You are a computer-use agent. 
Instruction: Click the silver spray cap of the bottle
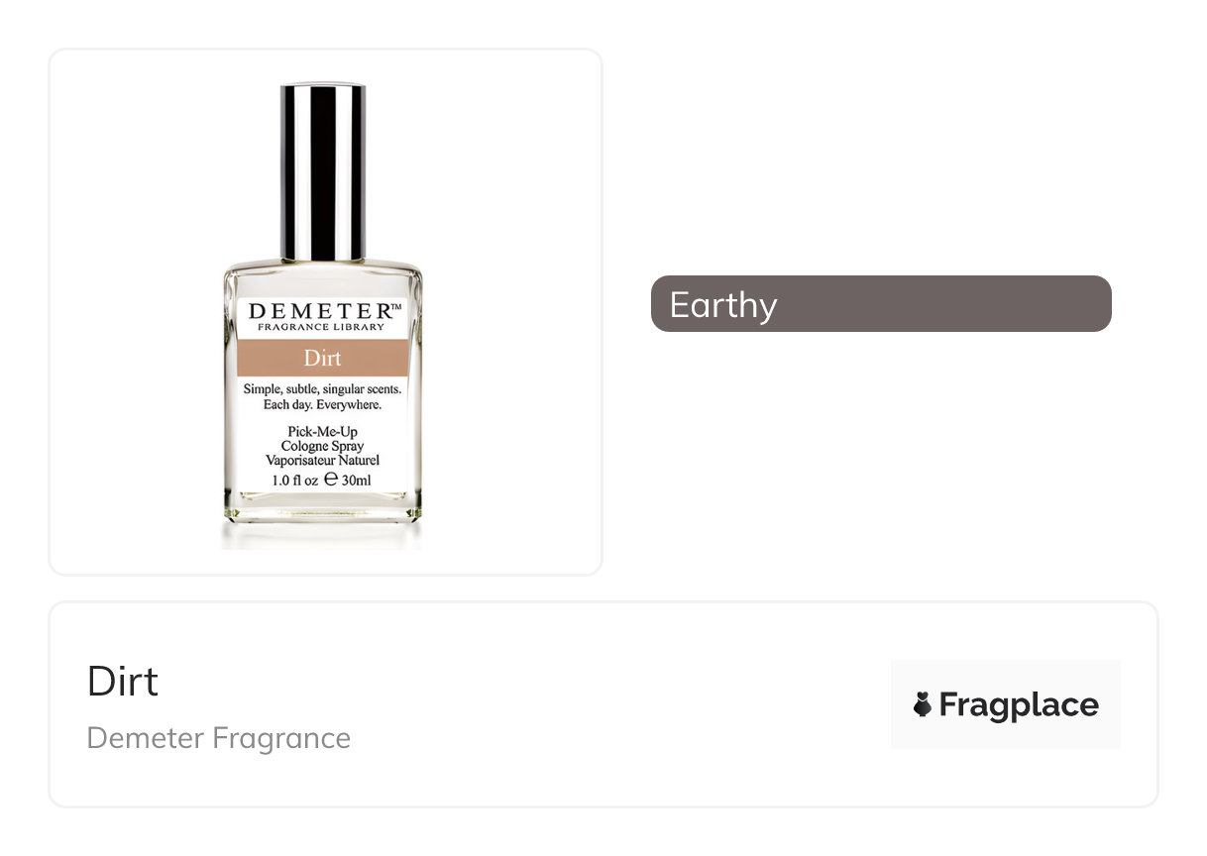tap(322, 172)
